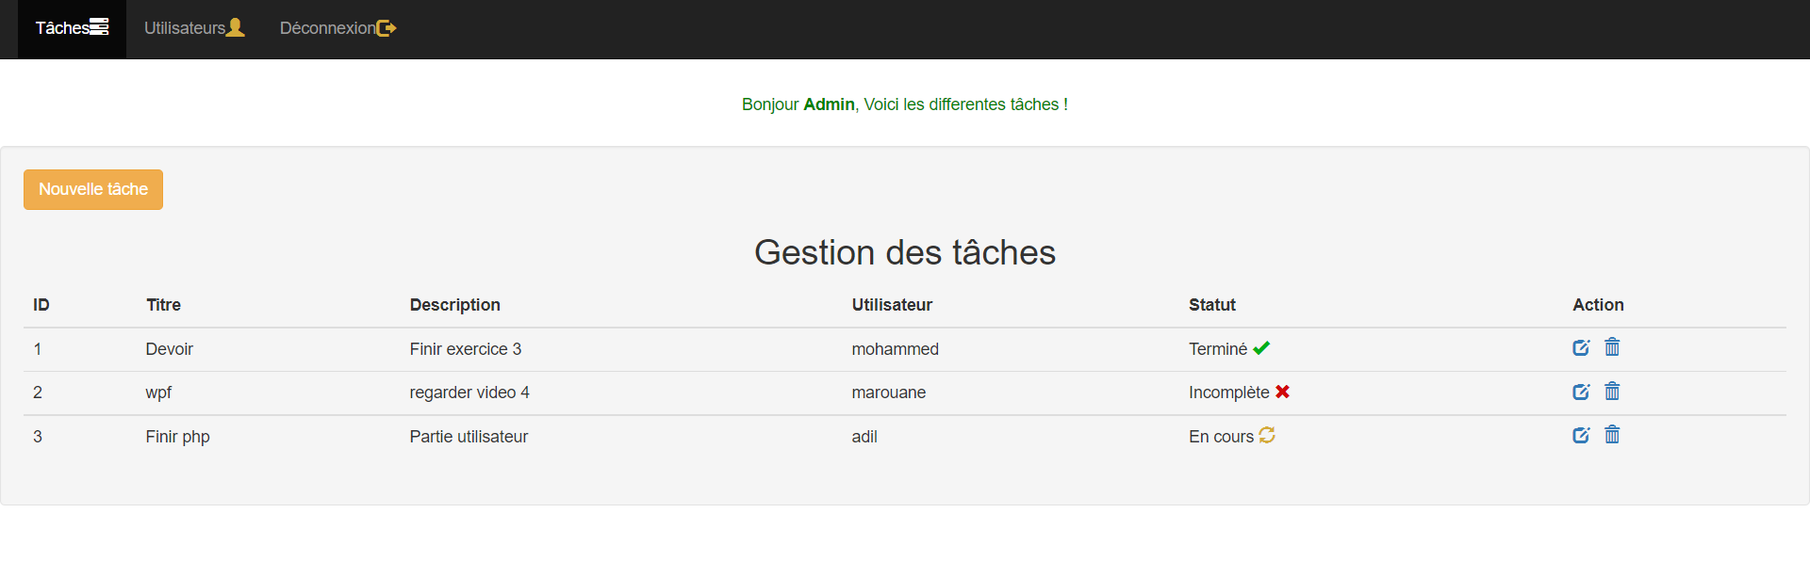
Task: Click the user icon beside Utilisateurs
Action: click(x=236, y=28)
